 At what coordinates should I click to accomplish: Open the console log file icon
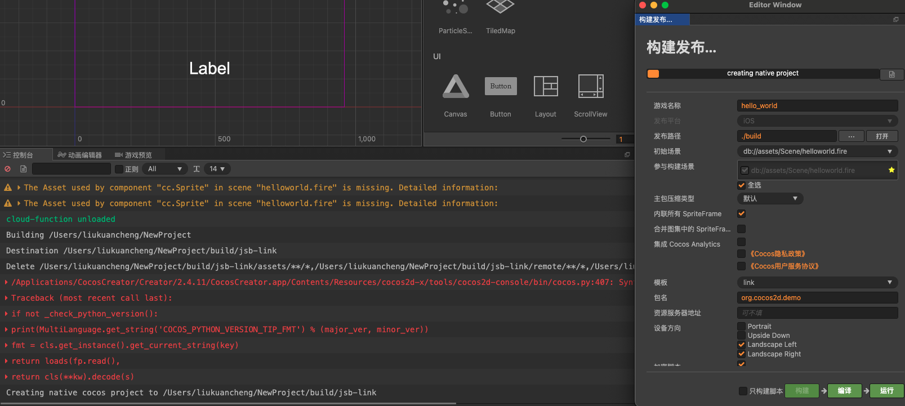23,169
